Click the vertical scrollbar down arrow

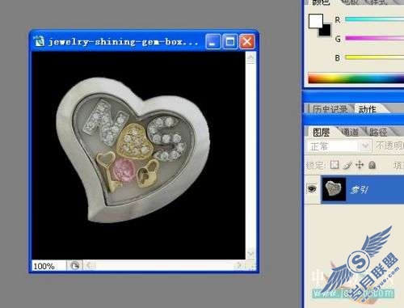click(250, 253)
